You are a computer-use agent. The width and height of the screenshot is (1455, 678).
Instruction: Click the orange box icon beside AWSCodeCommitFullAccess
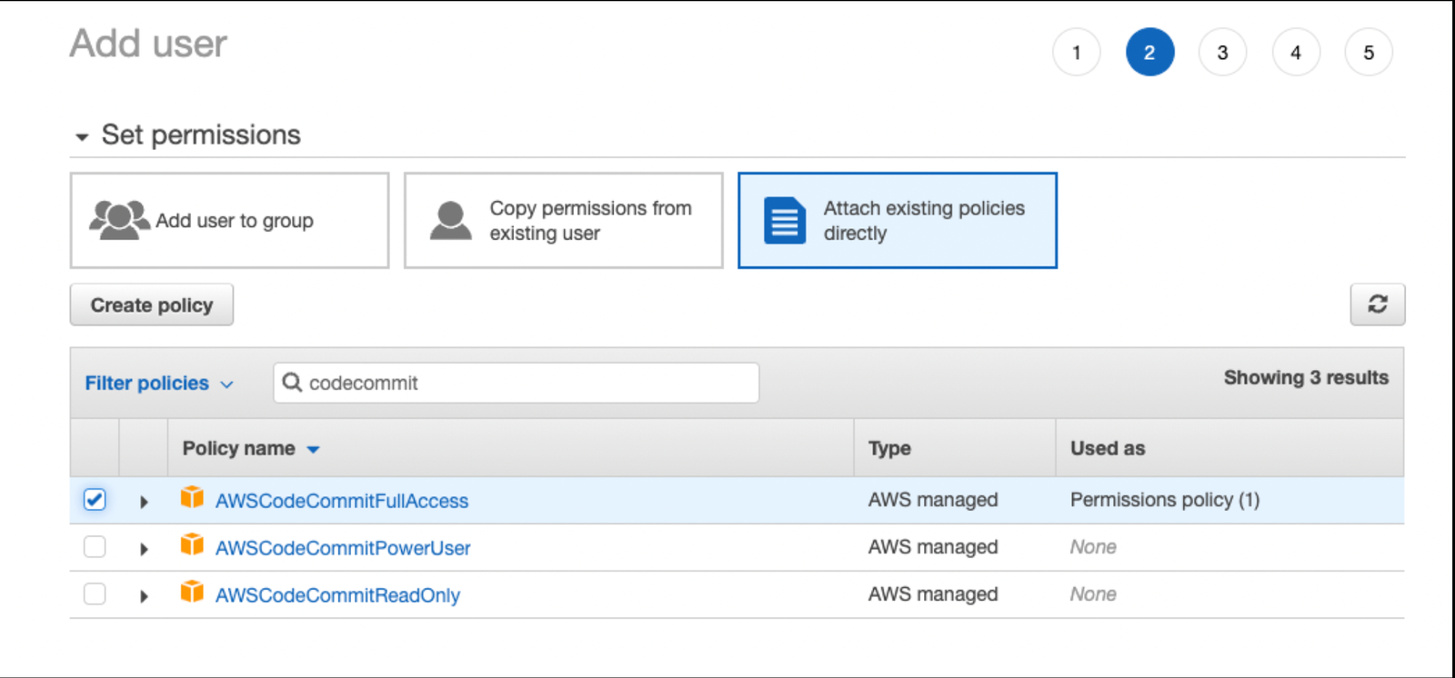click(192, 497)
